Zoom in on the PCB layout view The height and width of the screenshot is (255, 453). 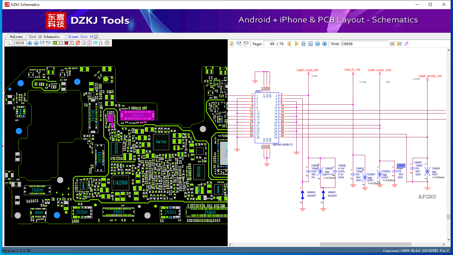30,43
